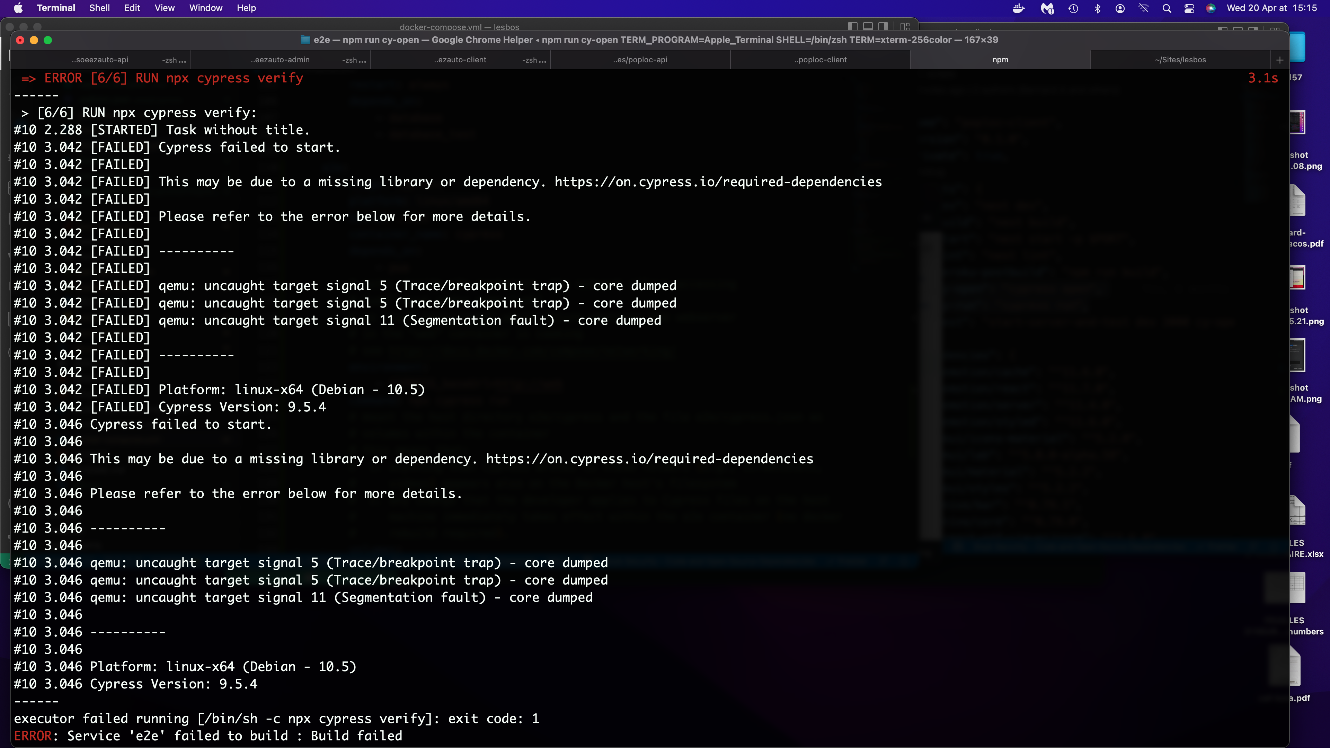Click the Bluetooth icon in the menu bar
This screenshot has width=1330, height=748.
pos(1098,8)
